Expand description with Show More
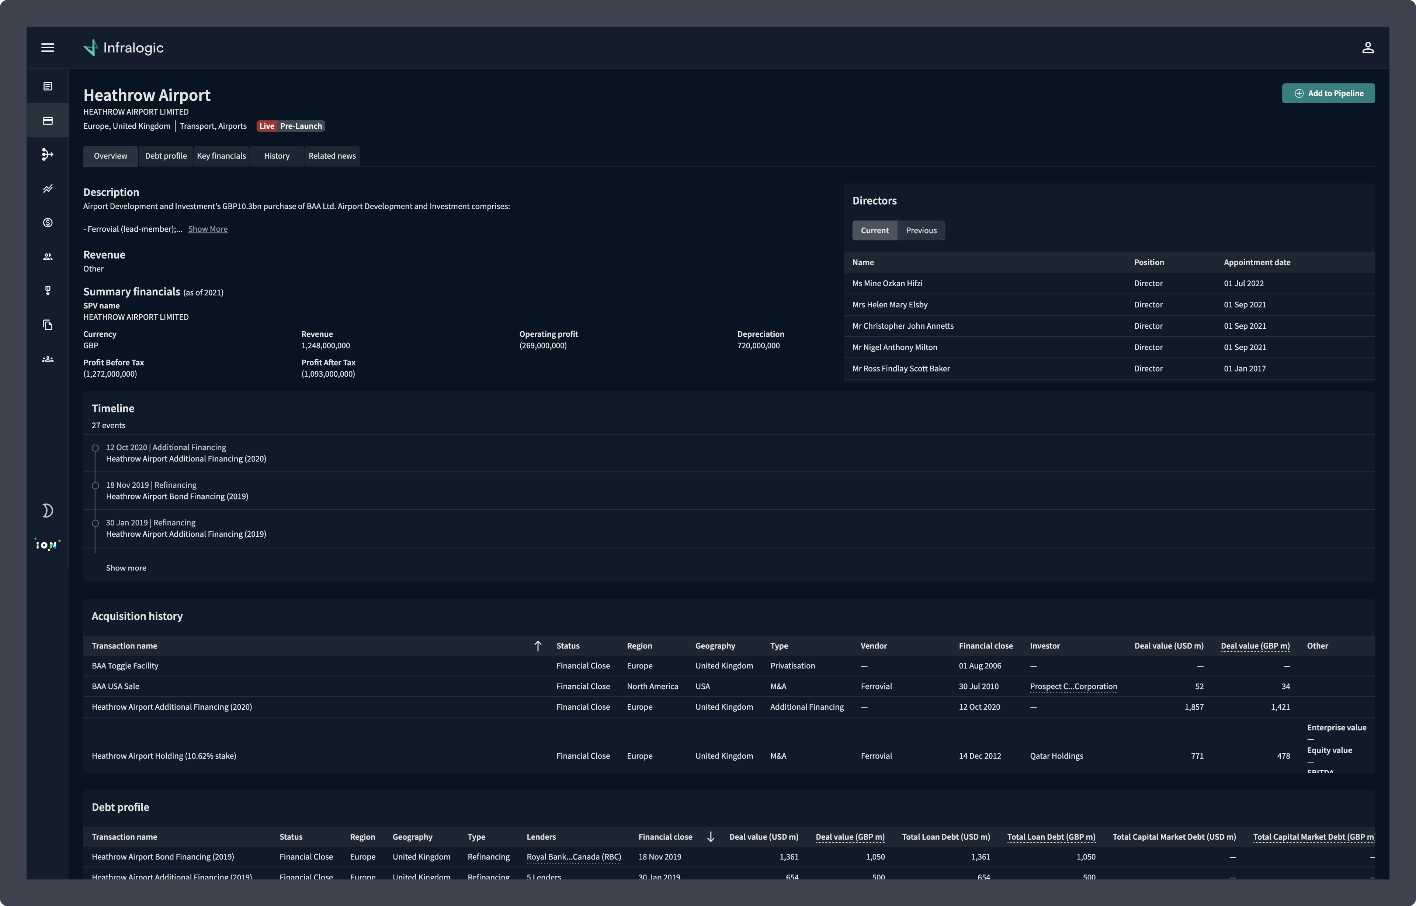 (x=208, y=229)
